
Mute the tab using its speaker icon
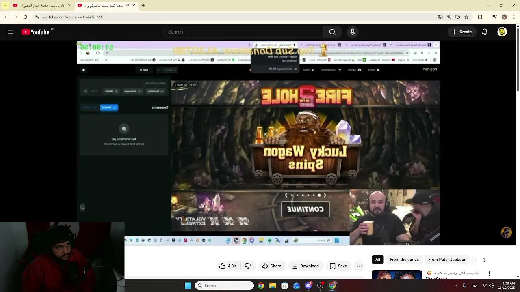tap(128, 6)
